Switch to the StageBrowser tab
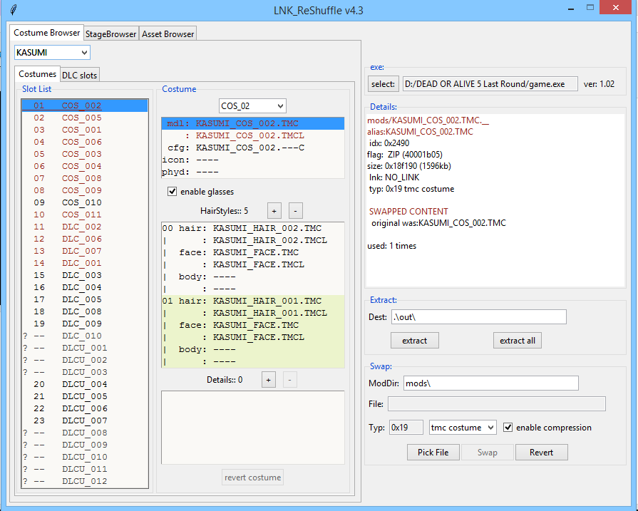Screen dimensions: 638x511 110,33
